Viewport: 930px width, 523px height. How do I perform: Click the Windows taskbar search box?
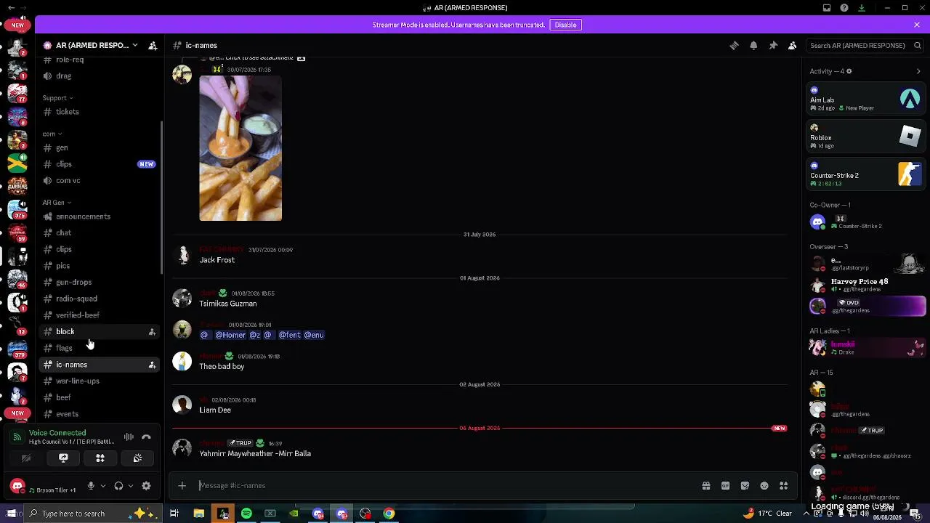[x=93, y=514]
